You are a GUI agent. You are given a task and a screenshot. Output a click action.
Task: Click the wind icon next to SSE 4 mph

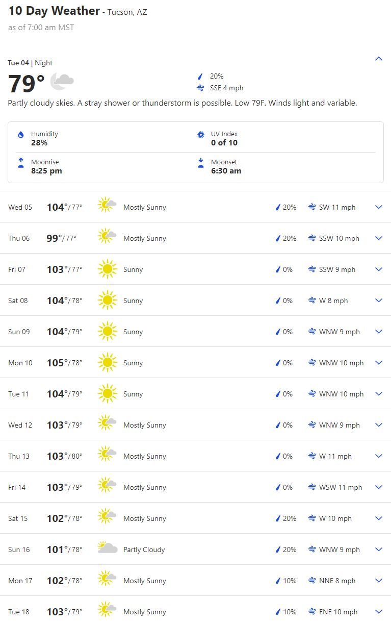coord(201,88)
